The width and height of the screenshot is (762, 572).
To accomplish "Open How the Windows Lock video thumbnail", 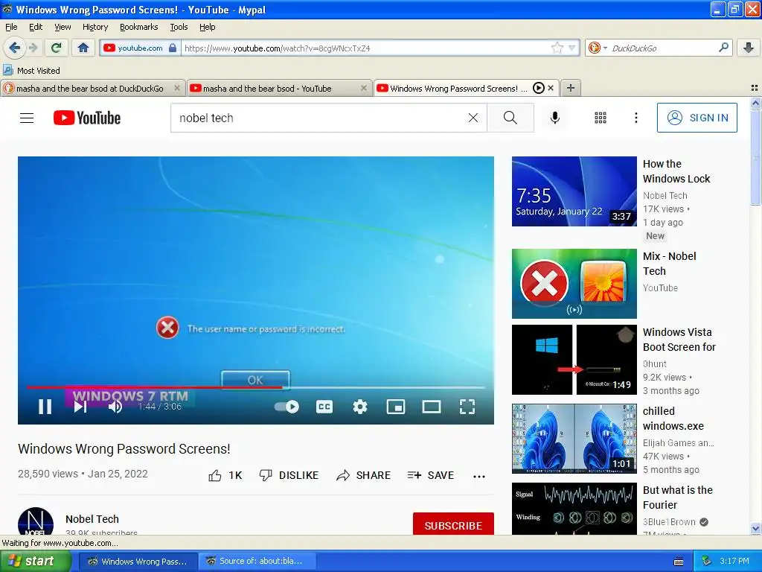I will (574, 191).
